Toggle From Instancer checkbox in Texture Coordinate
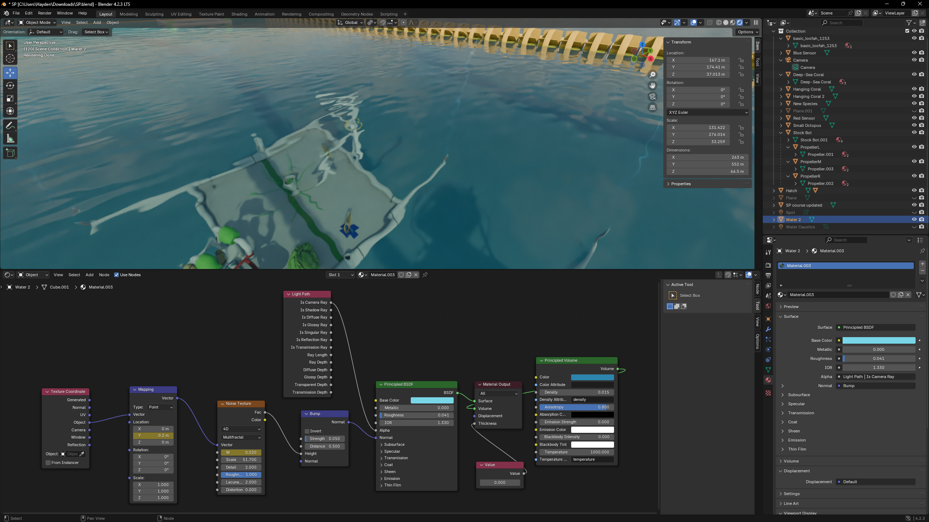 tap(48, 463)
